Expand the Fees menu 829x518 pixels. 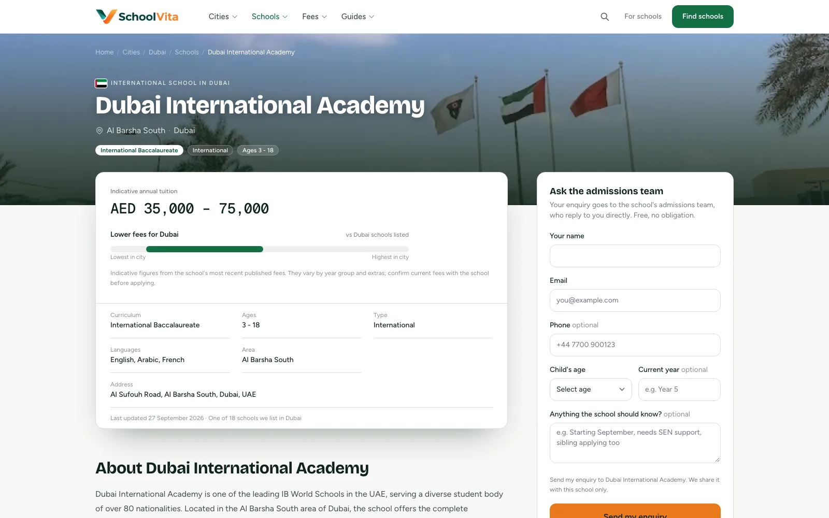[315, 17]
